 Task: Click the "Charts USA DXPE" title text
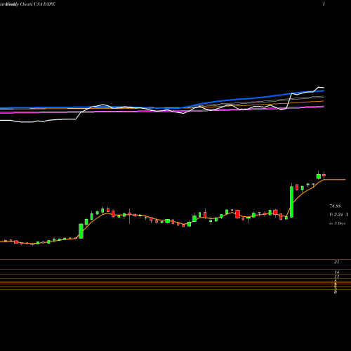37,4
